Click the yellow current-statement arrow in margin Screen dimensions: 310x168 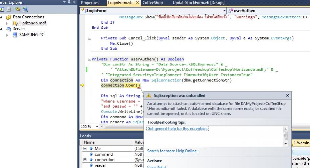point(82,85)
